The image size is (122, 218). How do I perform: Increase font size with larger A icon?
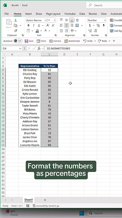[48, 25]
